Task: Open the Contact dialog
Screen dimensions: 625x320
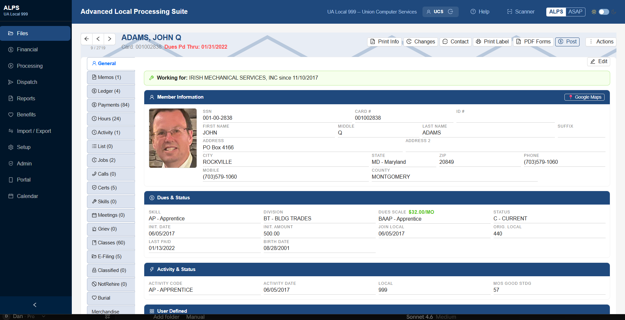Action: point(456,42)
